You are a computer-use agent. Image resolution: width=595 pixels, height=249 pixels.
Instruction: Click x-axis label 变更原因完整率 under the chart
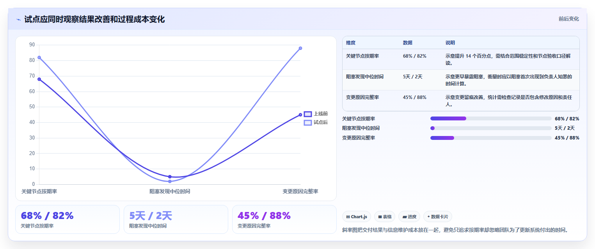click(300, 191)
